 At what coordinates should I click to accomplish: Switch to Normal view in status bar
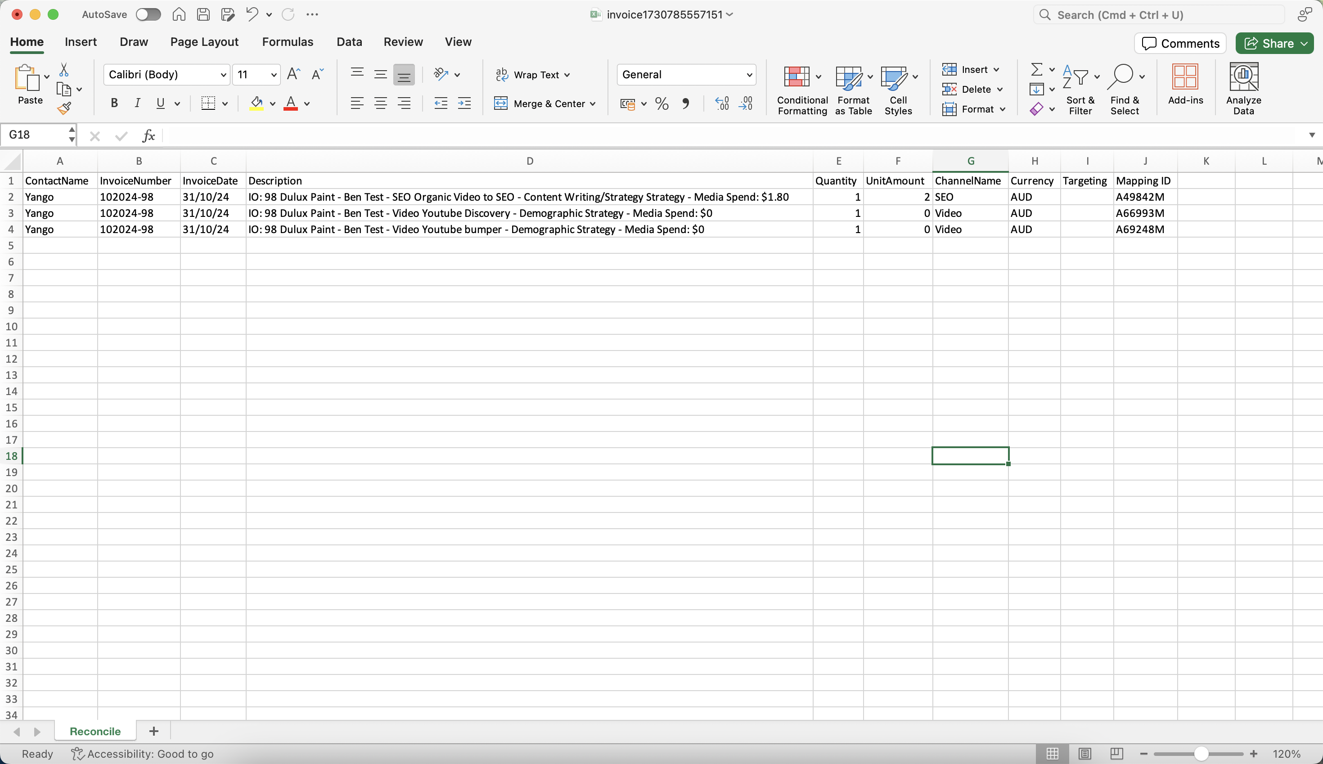click(1052, 754)
